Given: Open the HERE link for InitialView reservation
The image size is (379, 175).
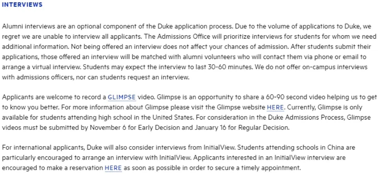Looking at the screenshot, I should [x=113, y=168].
